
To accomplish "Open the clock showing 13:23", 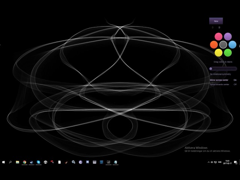I will 227,162.
